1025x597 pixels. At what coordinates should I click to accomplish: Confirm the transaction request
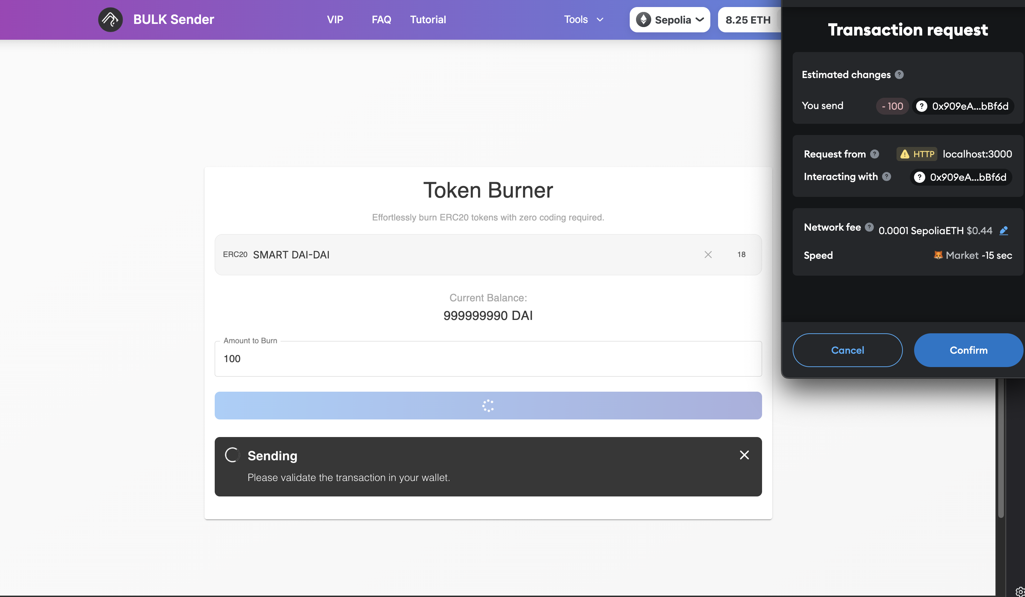(968, 350)
